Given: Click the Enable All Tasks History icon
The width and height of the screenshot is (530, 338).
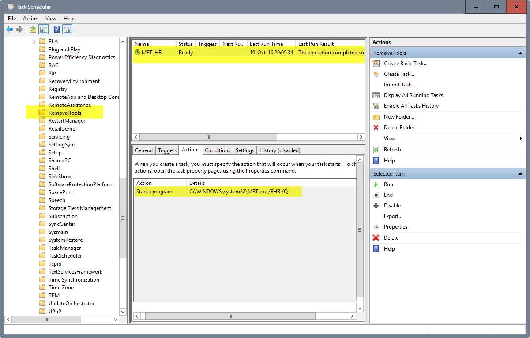Looking at the screenshot, I should click(376, 106).
